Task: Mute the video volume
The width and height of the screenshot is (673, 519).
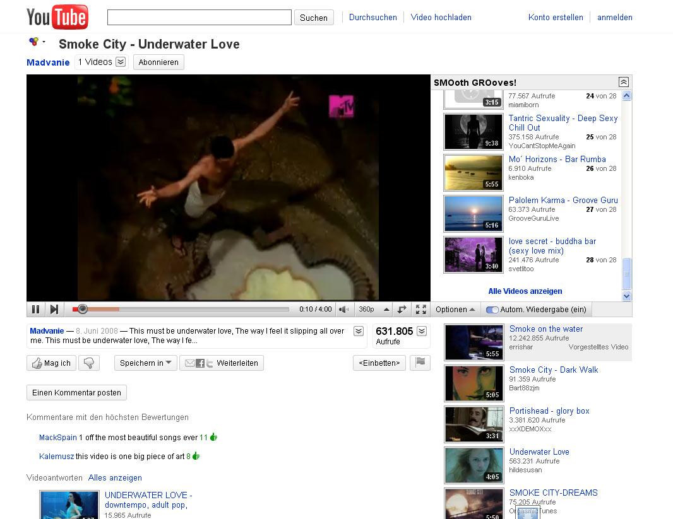Action: pos(343,309)
